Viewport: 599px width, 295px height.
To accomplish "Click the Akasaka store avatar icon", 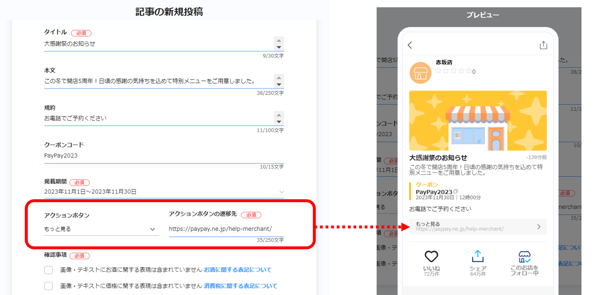I will pos(419,73).
